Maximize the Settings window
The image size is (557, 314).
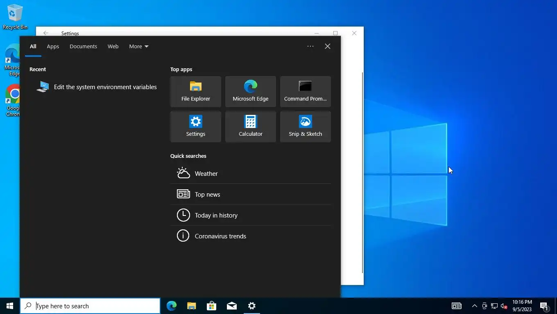[335, 33]
